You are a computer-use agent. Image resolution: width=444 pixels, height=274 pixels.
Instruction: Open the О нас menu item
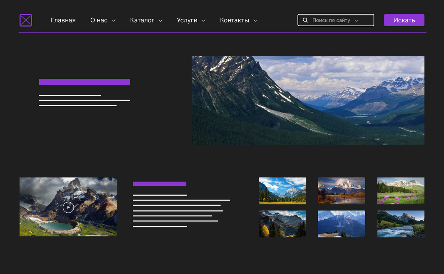pos(99,20)
